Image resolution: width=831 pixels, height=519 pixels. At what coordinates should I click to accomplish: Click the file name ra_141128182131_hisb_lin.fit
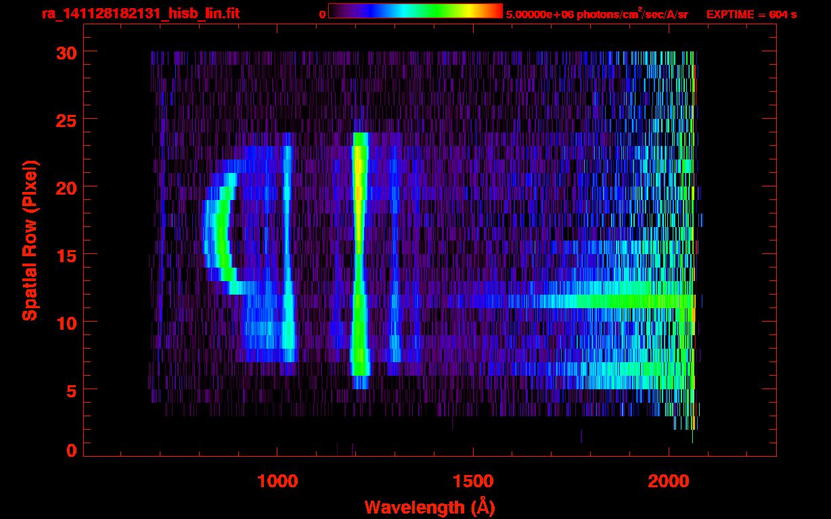139,14
